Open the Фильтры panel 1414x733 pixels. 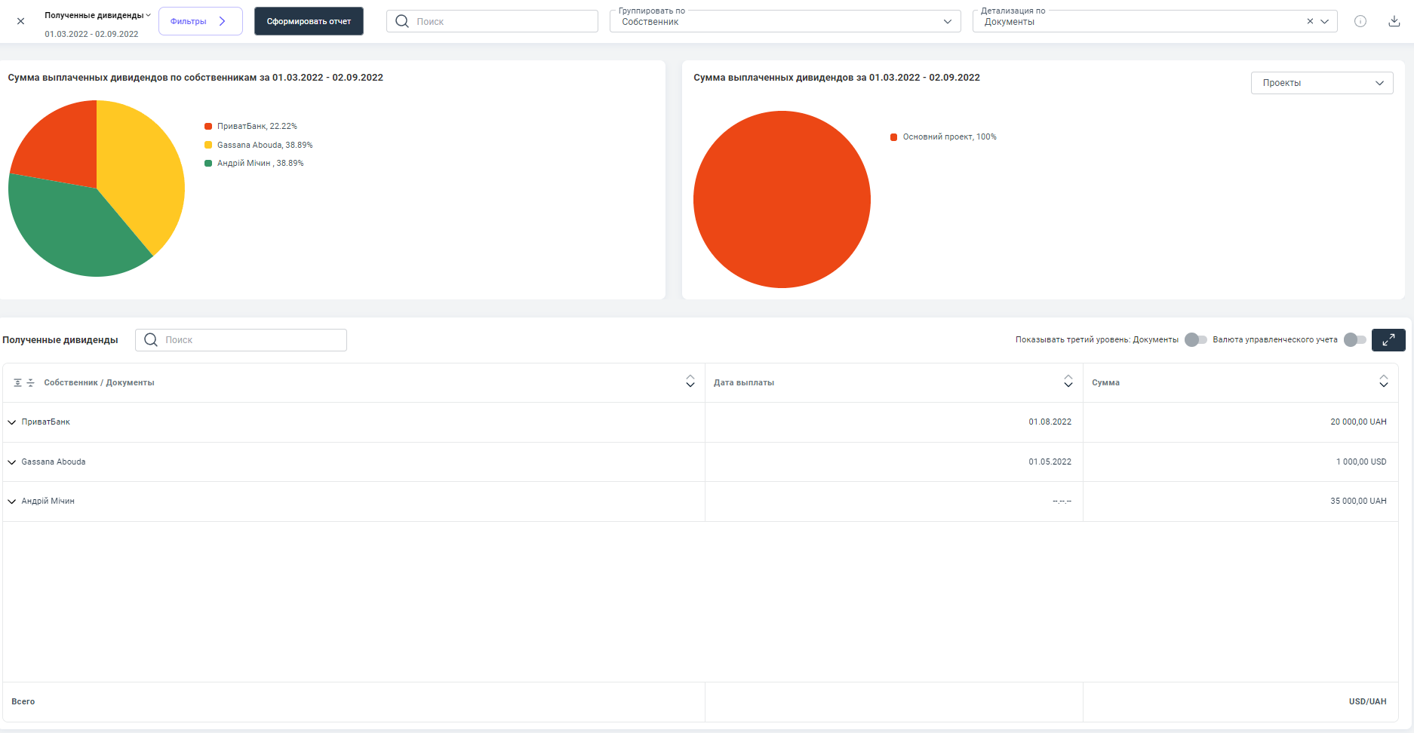point(200,21)
